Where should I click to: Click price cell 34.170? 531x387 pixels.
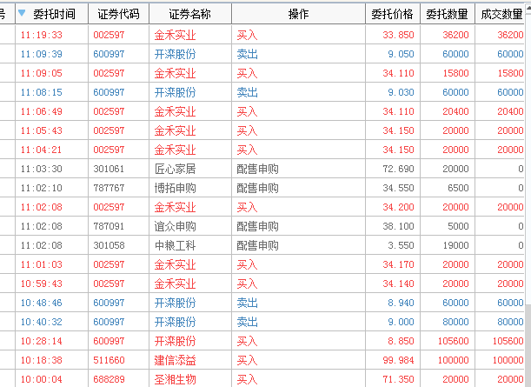(x=398, y=264)
